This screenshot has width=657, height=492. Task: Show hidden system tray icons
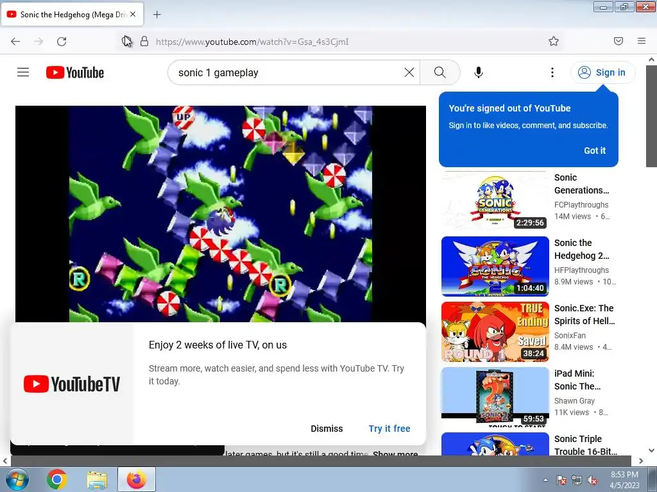pos(545,480)
